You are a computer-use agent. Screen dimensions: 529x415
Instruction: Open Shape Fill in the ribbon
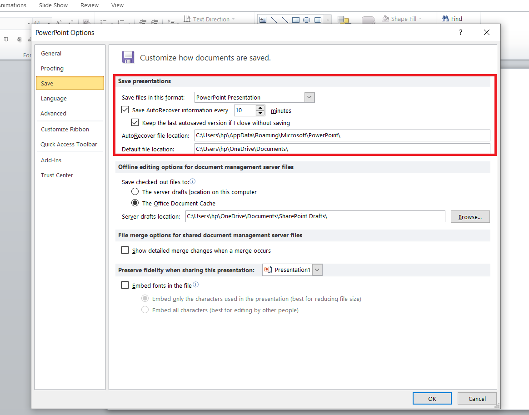pyautogui.click(x=401, y=19)
